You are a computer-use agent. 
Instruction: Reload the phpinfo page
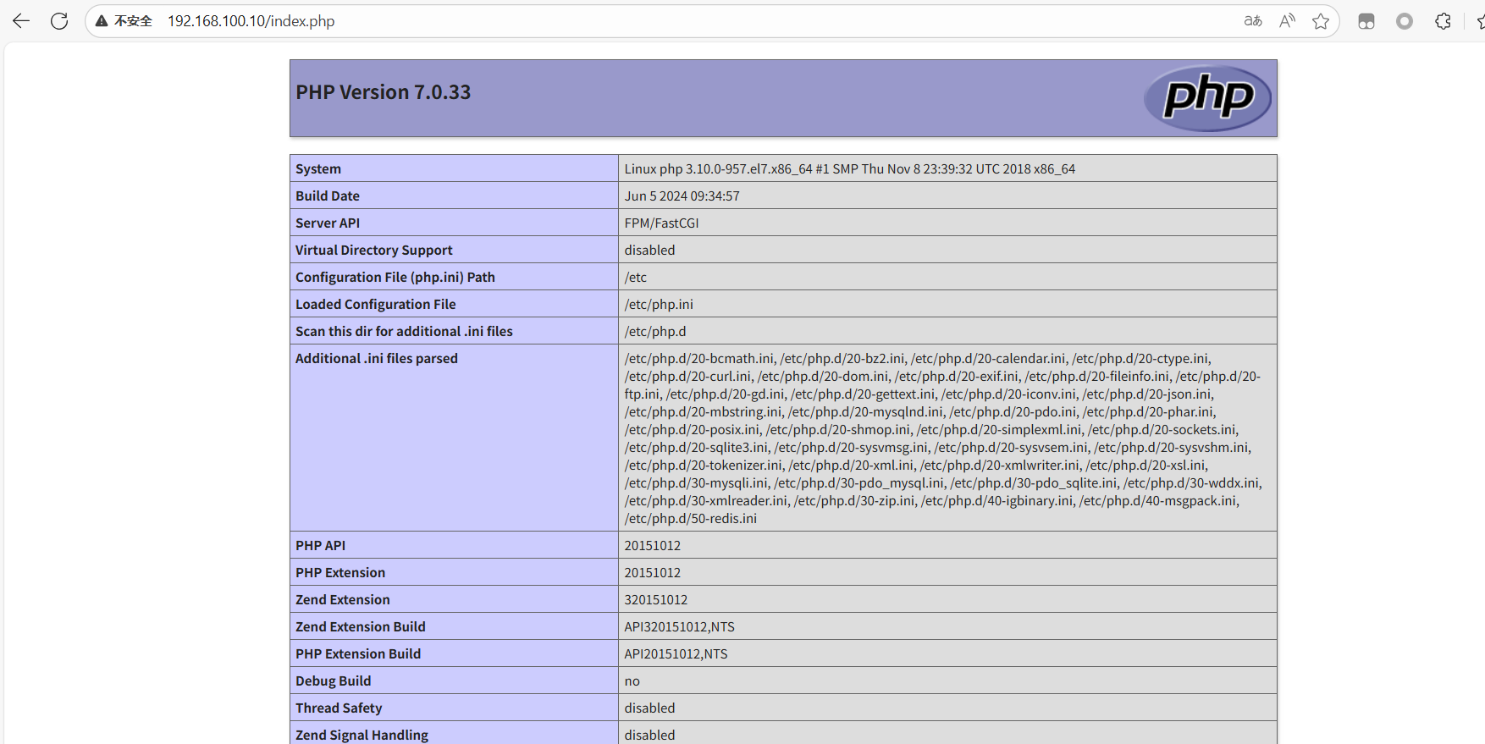(59, 21)
